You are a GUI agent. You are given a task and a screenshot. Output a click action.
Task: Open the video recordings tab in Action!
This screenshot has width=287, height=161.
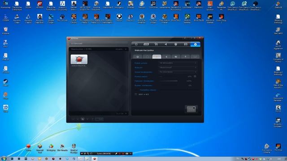(136, 44)
